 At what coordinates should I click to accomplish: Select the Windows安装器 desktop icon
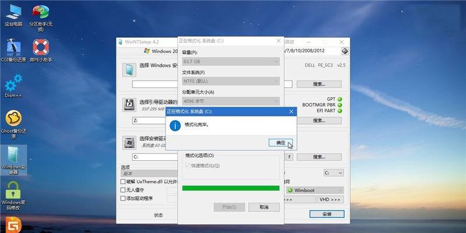click(x=13, y=161)
